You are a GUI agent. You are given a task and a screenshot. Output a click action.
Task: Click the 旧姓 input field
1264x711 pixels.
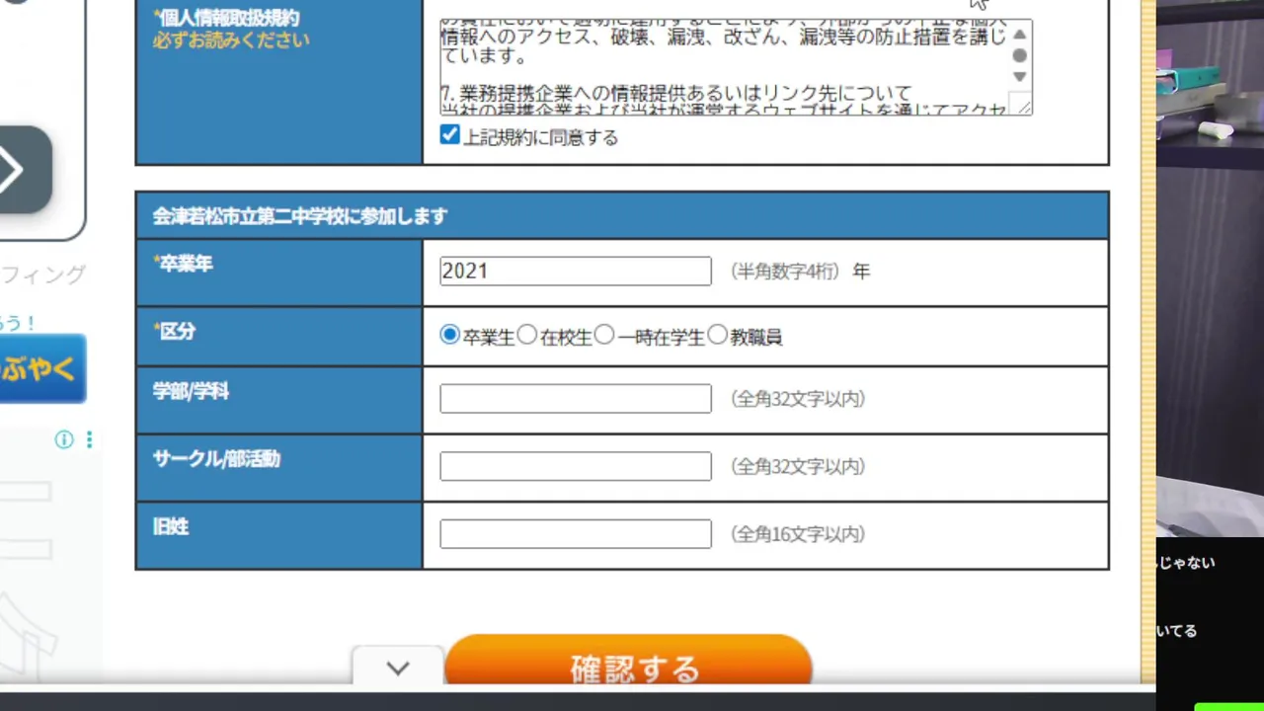point(576,533)
